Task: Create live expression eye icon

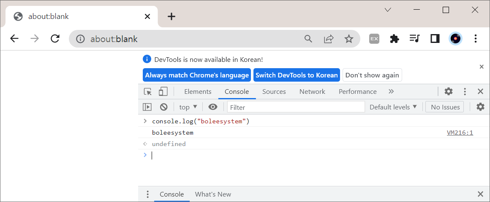Action: (213, 107)
